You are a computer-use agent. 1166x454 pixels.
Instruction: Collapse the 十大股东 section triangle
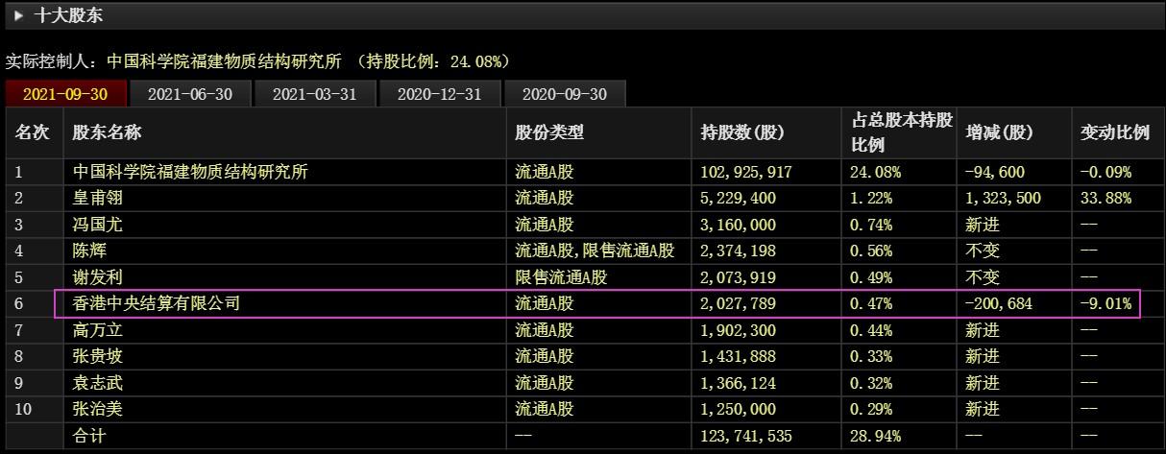point(18,15)
